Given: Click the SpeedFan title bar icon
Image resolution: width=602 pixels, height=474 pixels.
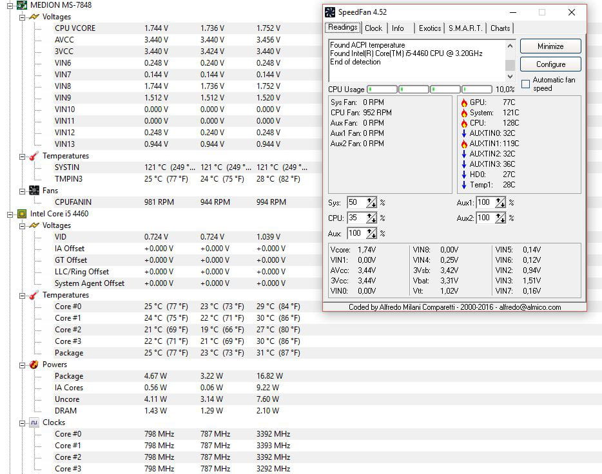Looking at the screenshot, I should [x=330, y=12].
